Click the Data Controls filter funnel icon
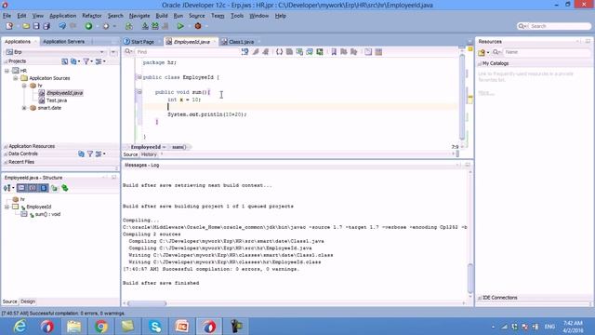The width and height of the screenshot is (595, 335). pyautogui.click(x=90, y=154)
